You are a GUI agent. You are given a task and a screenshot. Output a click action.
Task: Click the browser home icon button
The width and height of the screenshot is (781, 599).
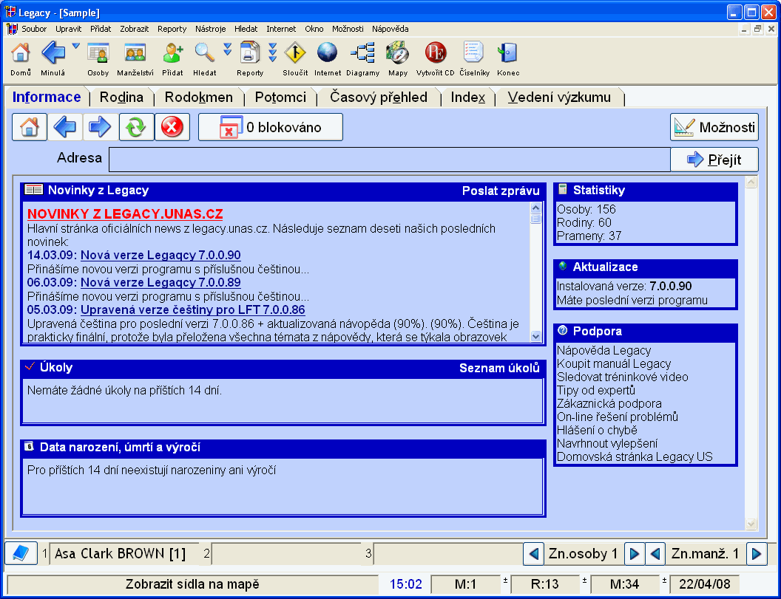[30, 127]
